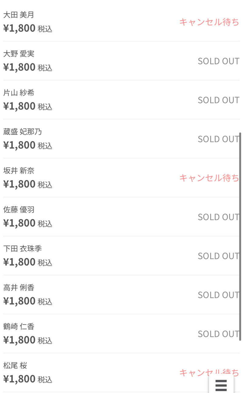Click the ¥1,800 price under 松尾 桜

[x=19, y=379]
